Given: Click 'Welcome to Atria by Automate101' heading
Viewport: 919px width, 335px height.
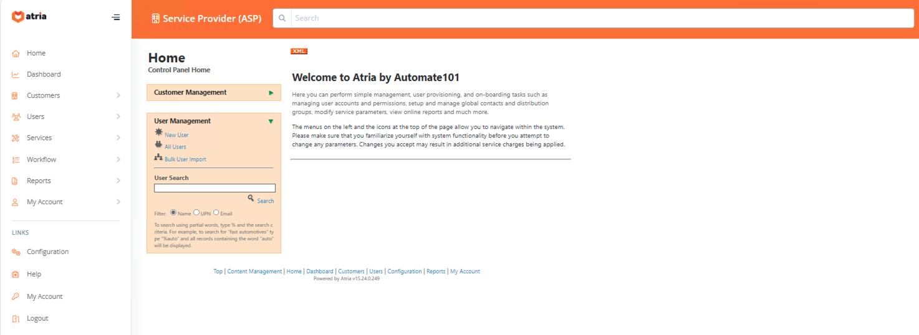Looking at the screenshot, I should click(376, 78).
